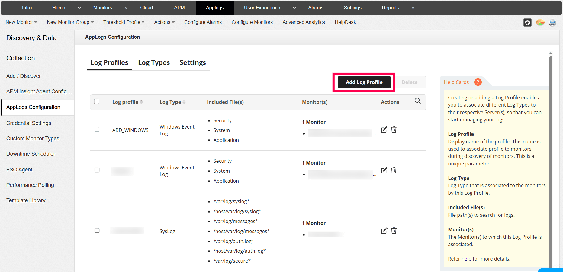
Task: Open the help link in the Help Cards panel
Action: (466, 259)
